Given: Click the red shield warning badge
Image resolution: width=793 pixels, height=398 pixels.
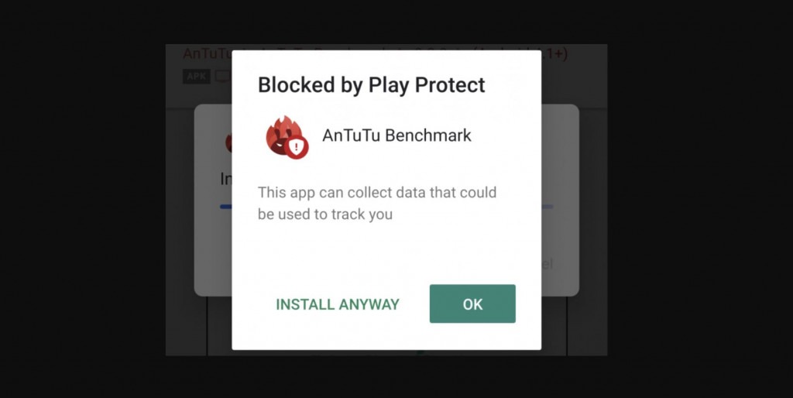Looking at the screenshot, I should [297, 147].
